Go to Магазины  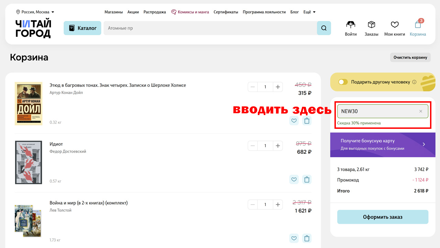tap(113, 12)
